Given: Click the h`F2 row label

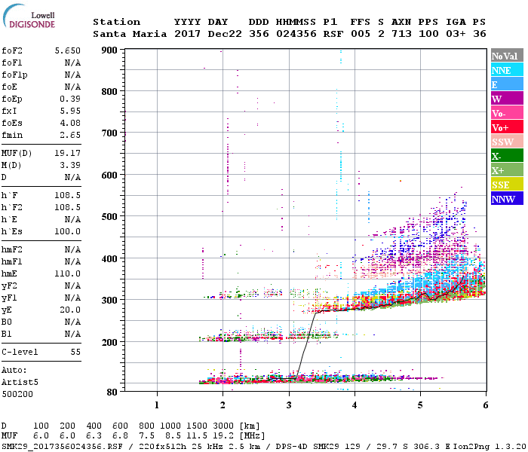Looking at the screenshot, I should [12, 207].
